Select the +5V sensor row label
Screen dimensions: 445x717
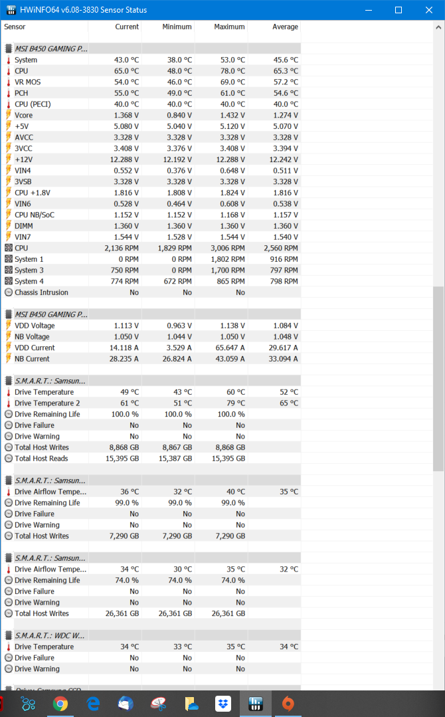pyautogui.click(x=21, y=126)
